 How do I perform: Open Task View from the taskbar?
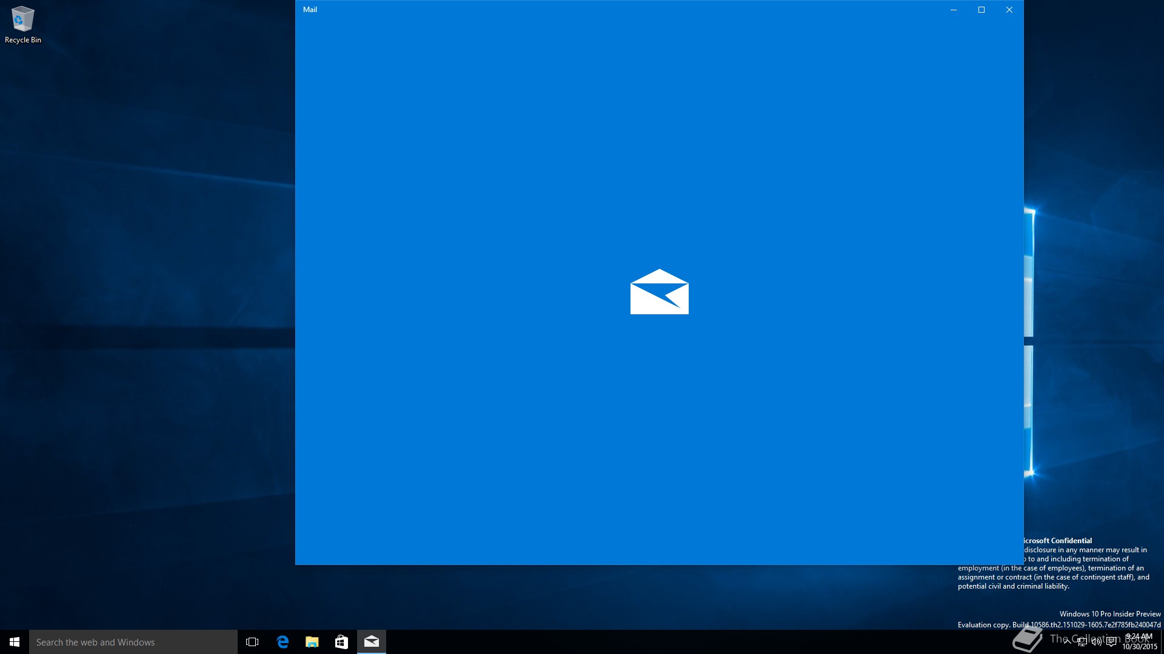pyautogui.click(x=252, y=642)
